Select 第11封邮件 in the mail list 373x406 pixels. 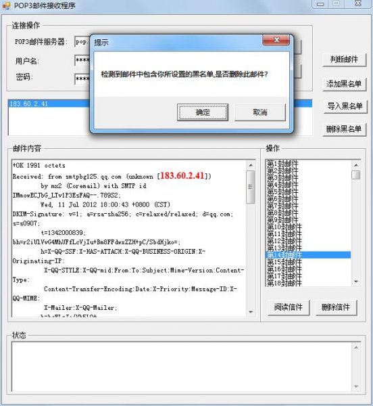tap(284, 234)
